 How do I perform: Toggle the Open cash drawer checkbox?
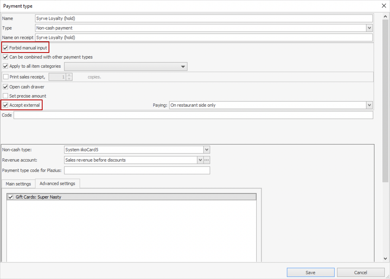pos(6,87)
